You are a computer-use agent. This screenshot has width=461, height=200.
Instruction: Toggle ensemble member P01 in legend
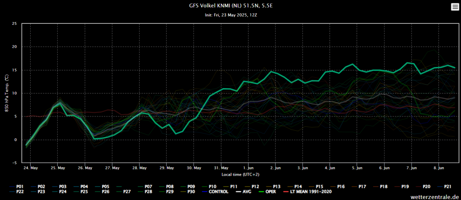tap(17, 187)
